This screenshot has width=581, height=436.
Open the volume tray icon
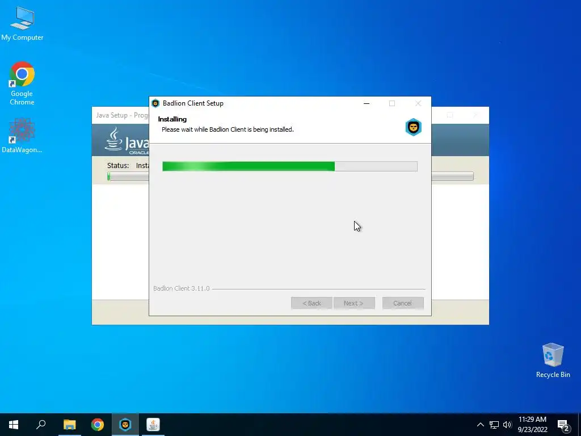507,425
